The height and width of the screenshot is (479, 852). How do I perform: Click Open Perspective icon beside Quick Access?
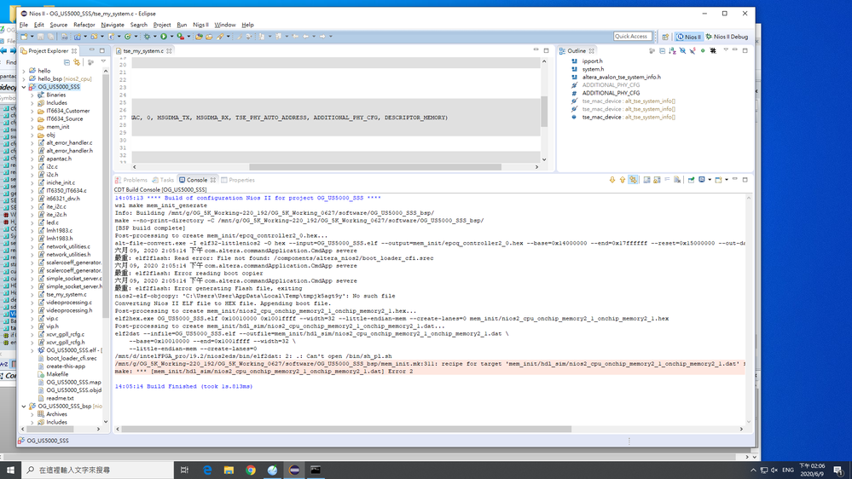pos(665,37)
